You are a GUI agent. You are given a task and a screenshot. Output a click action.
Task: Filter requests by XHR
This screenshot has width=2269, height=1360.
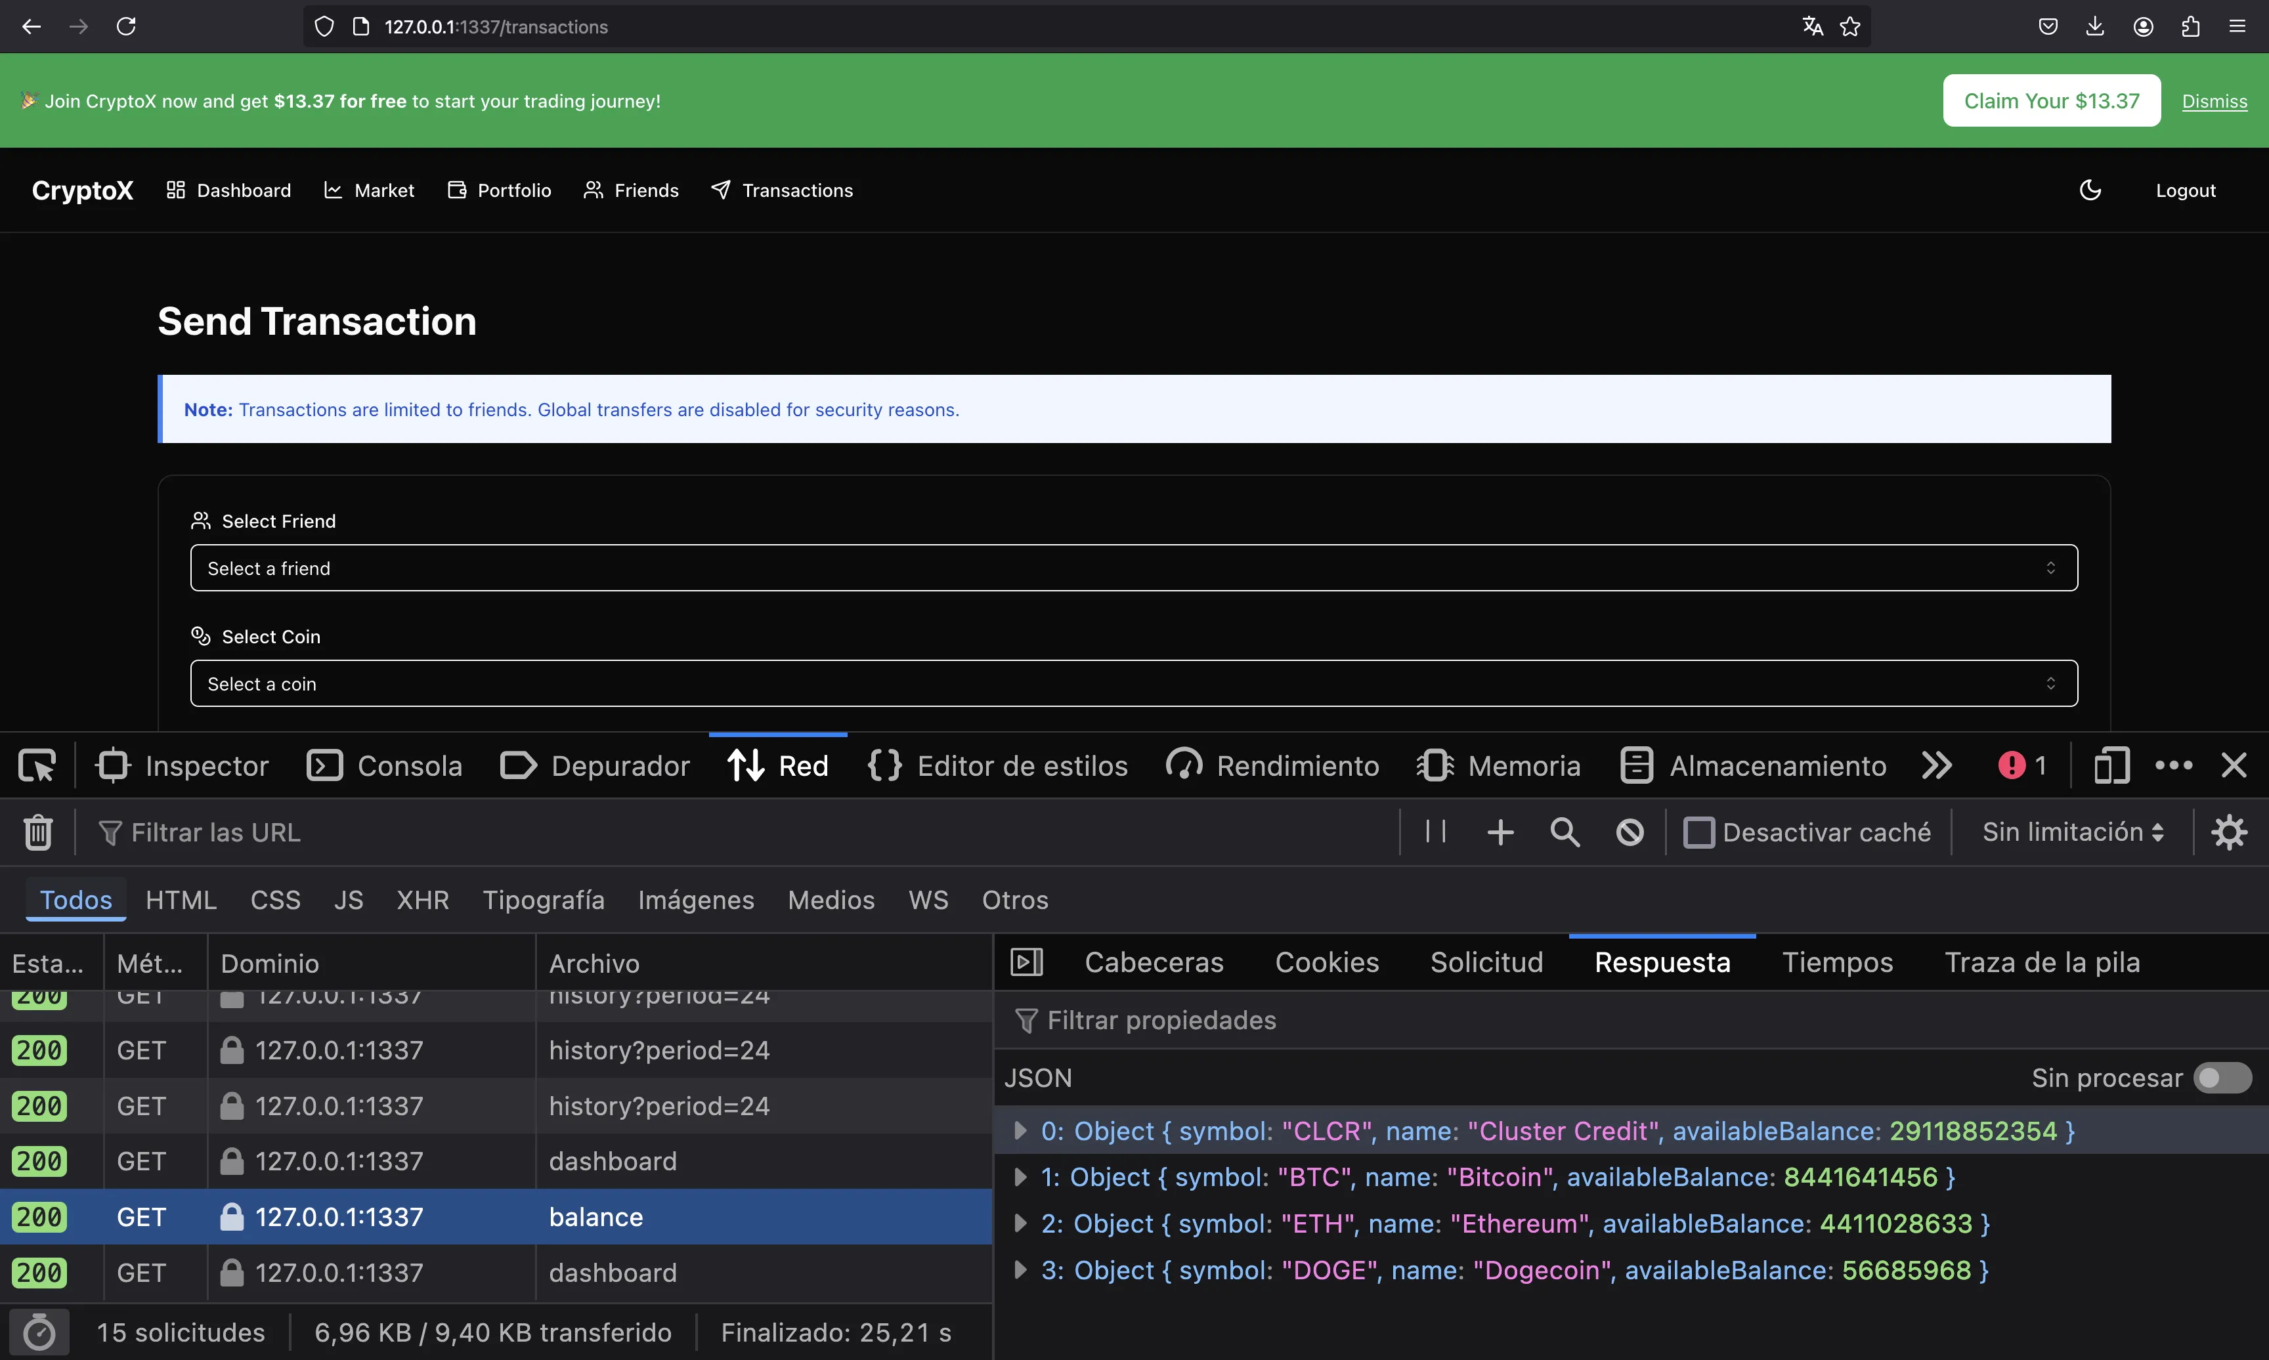coord(422,900)
